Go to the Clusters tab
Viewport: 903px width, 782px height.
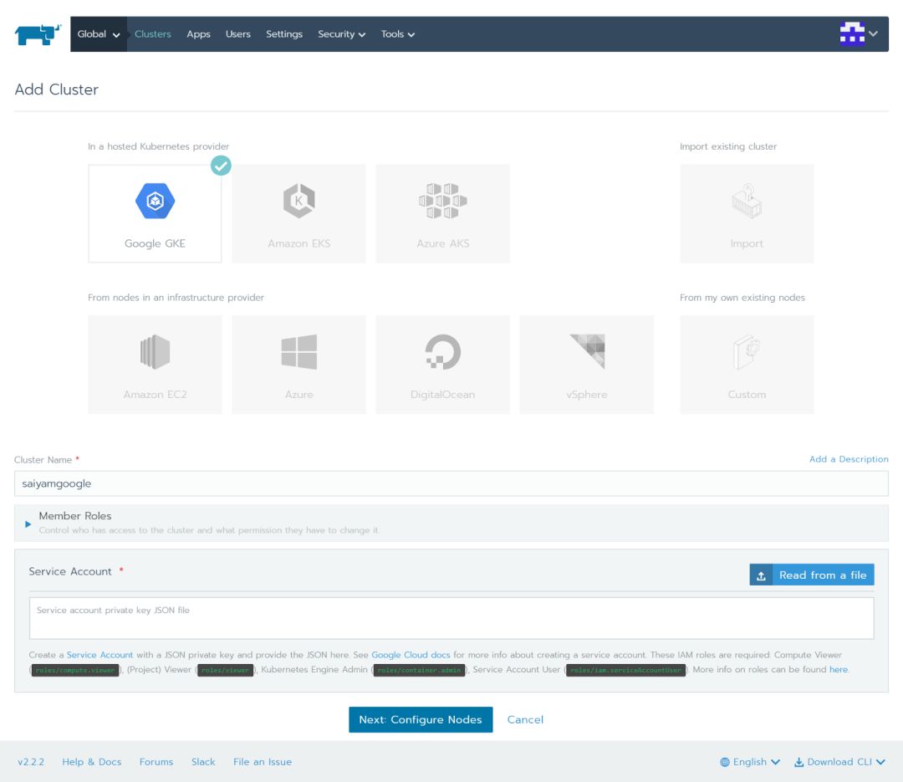(153, 34)
